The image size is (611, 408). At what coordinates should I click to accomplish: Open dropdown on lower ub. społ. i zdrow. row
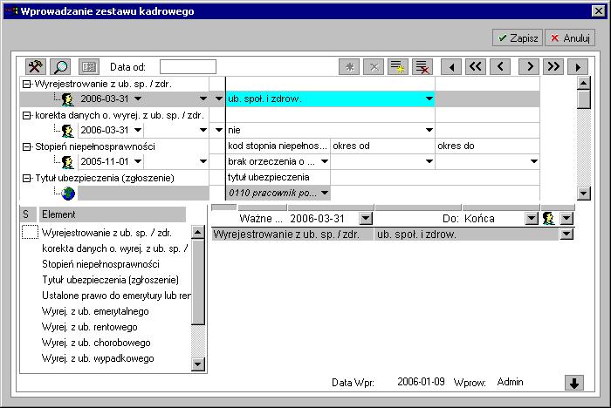tap(566, 234)
